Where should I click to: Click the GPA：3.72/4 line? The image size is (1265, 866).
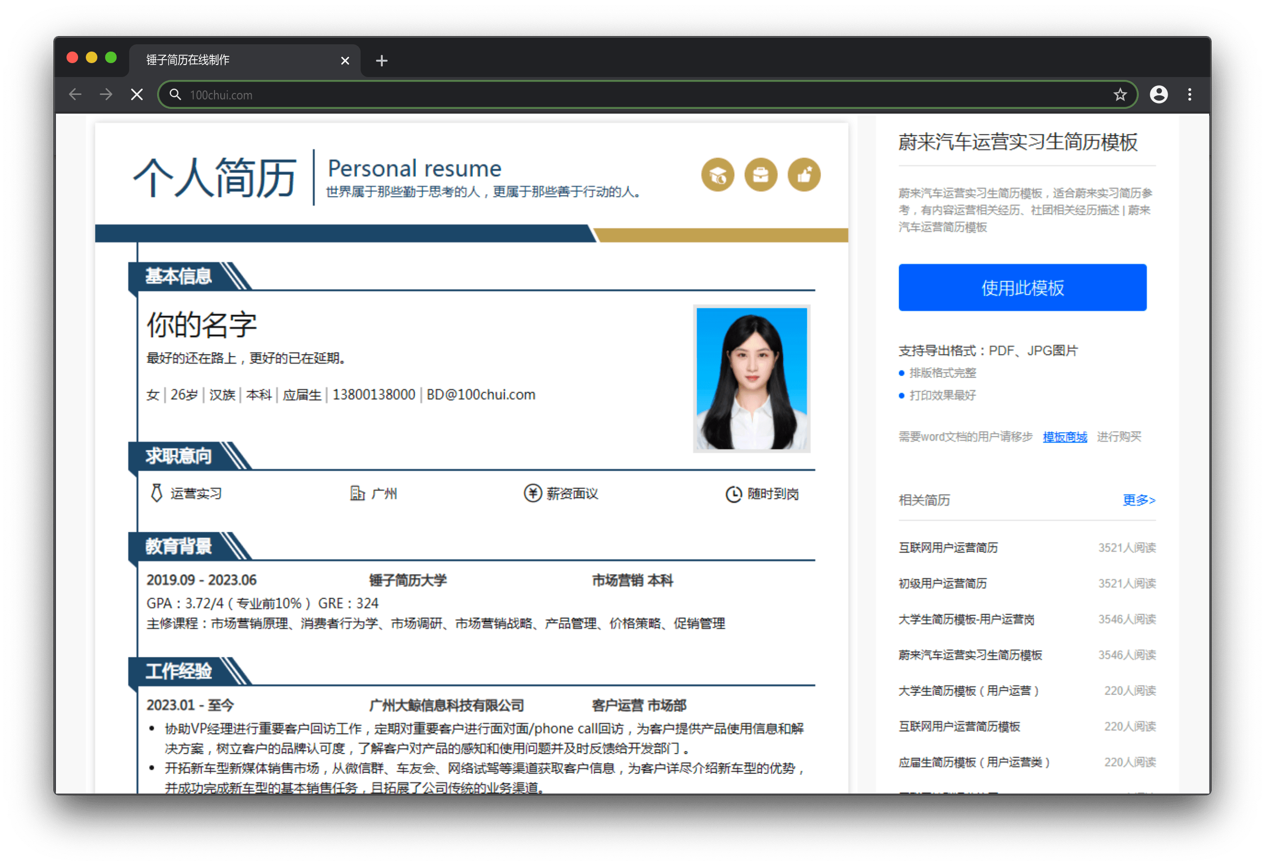[262, 604]
